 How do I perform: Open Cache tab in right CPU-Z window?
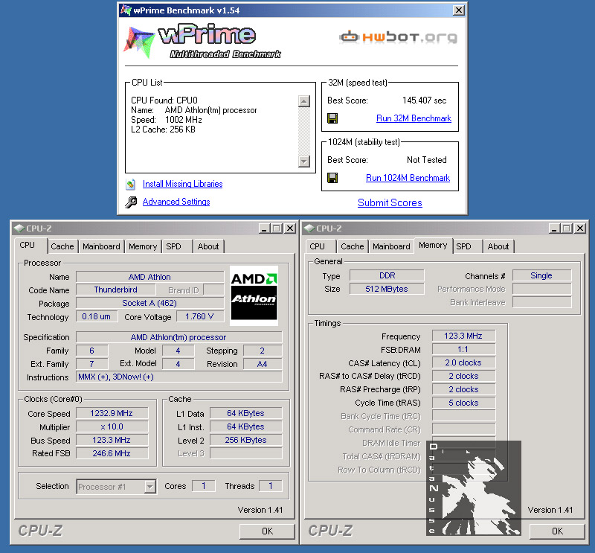pos(352,246)
